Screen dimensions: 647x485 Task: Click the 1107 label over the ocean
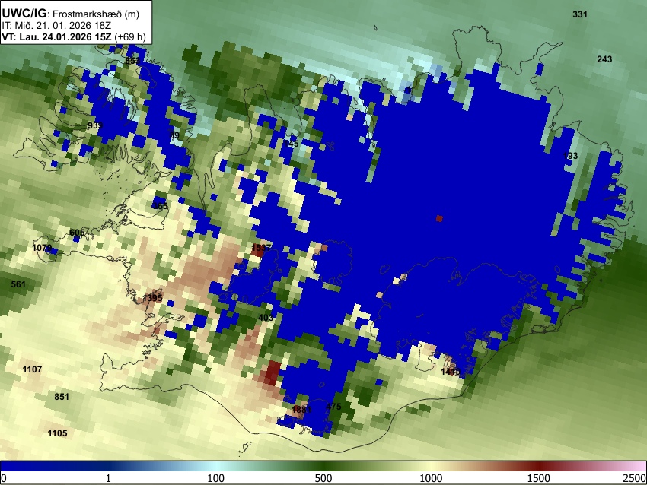coord(32,369)
